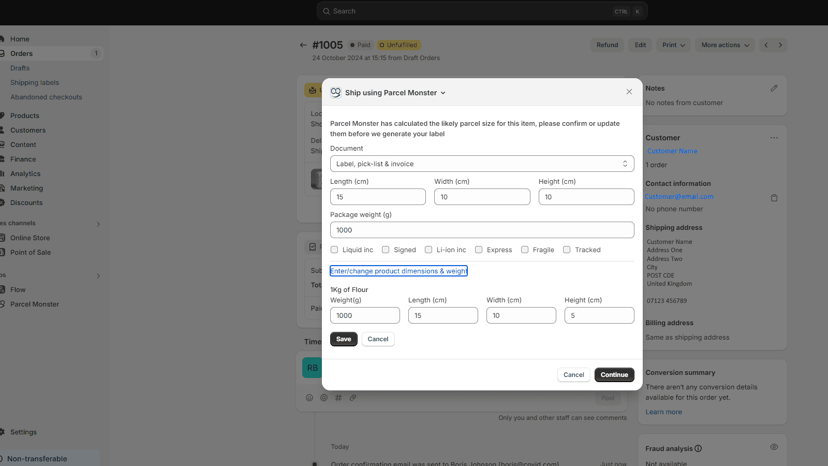Open the Print dropdown menu
The image size is (828, 466).
click(x=673, y=45)
